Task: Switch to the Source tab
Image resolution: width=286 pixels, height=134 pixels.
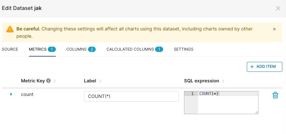Action: click(x=10, y=49)
